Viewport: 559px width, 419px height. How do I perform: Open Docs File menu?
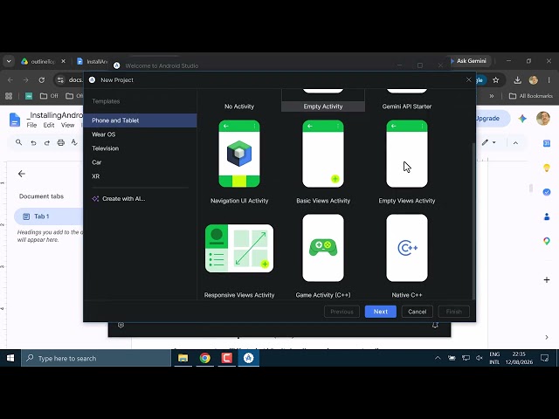pyautogui.click(x=31, y=125)
